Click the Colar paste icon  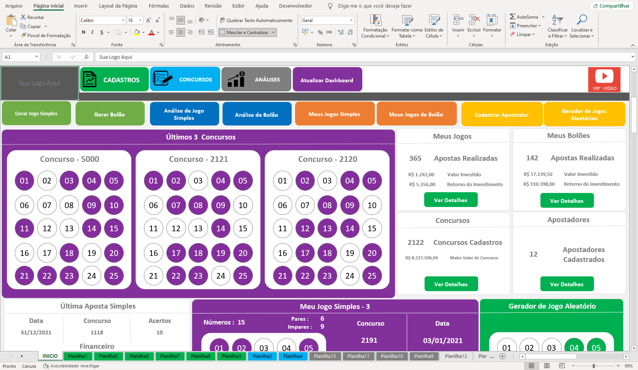point(11,20)
